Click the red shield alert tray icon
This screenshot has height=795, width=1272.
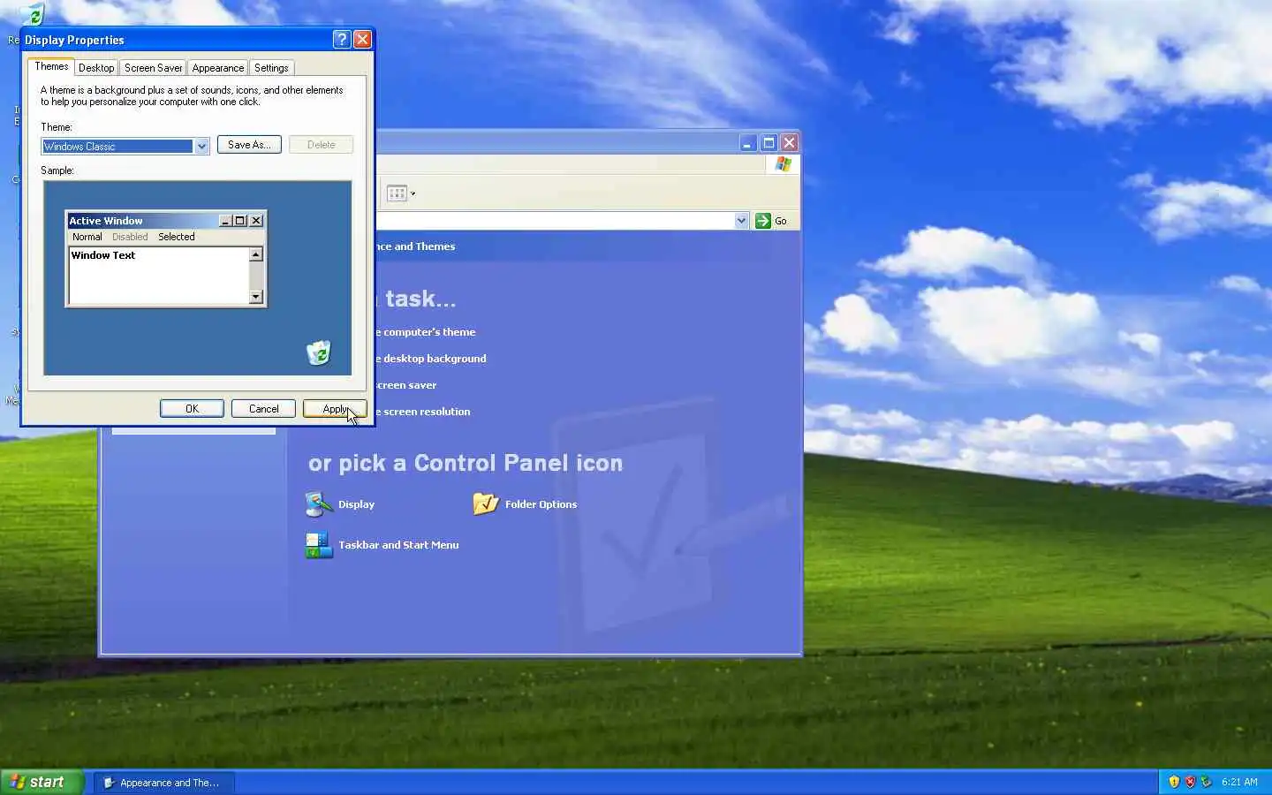coord(1190,782)
